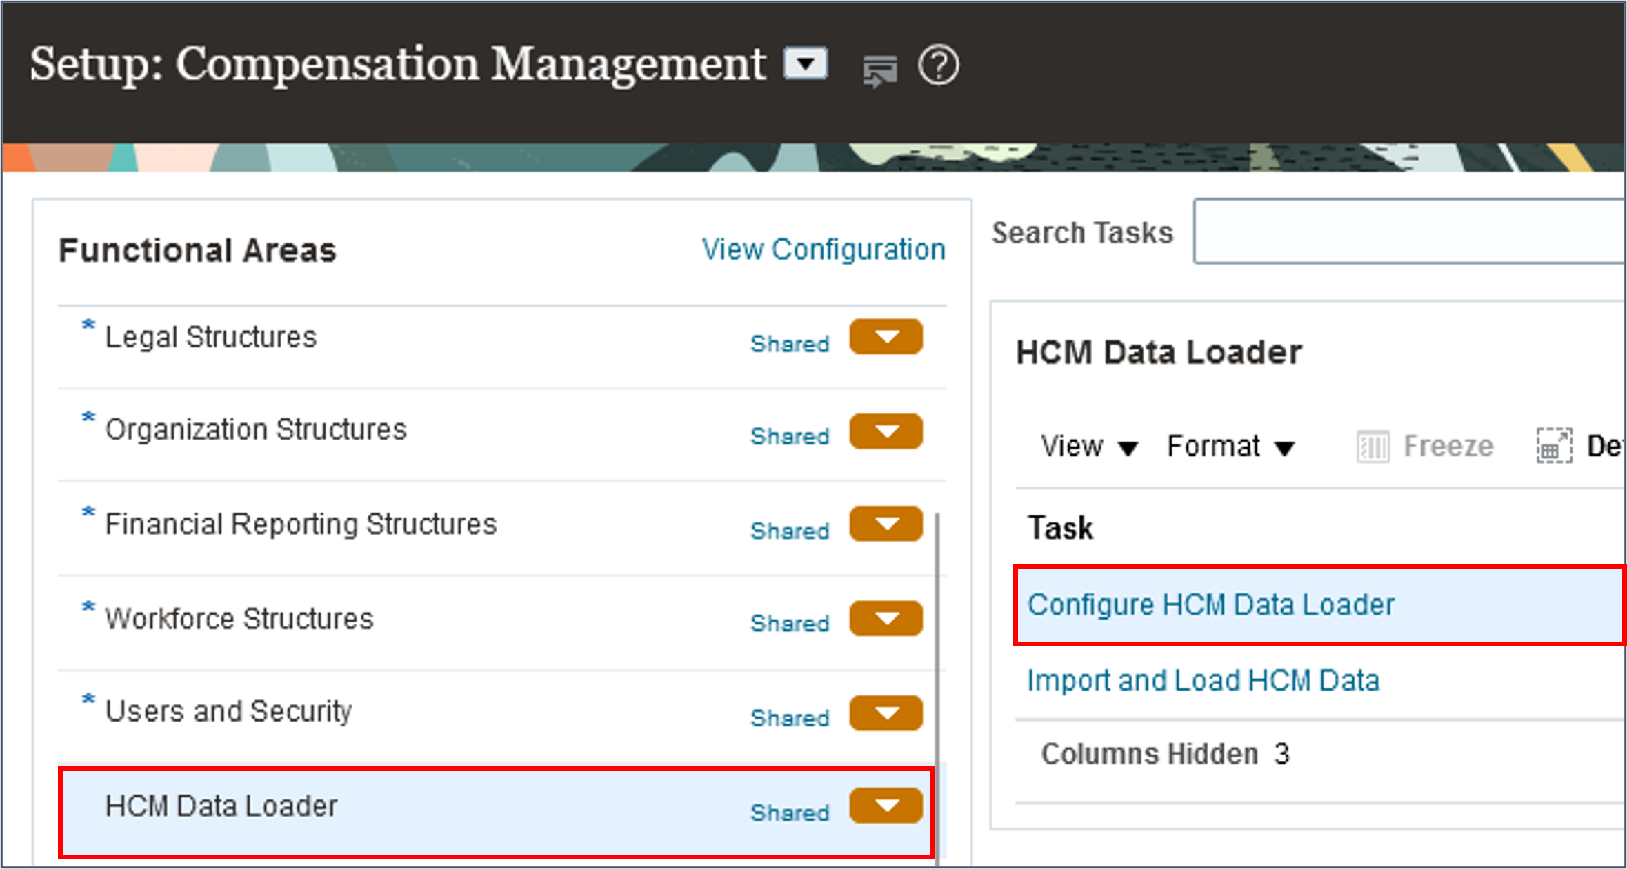
Task: Open the View menu in task table
Action: (1088, 447)
